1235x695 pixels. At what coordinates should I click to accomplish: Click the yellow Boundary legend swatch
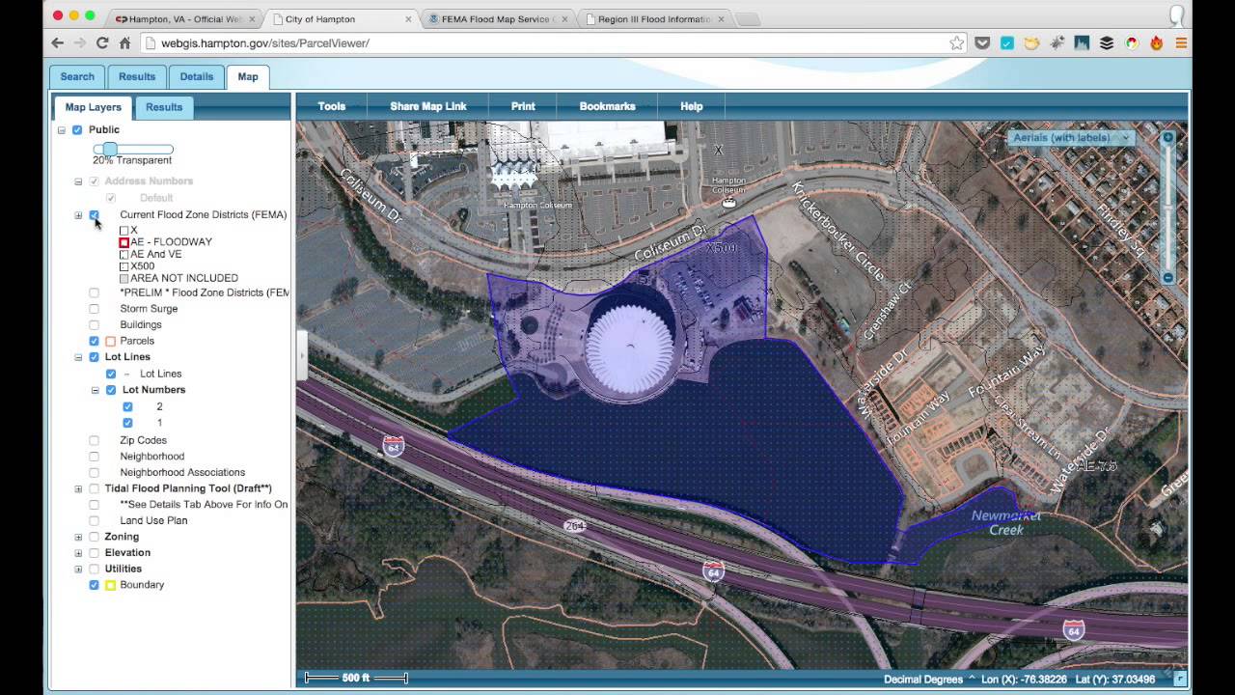point(110,585)
